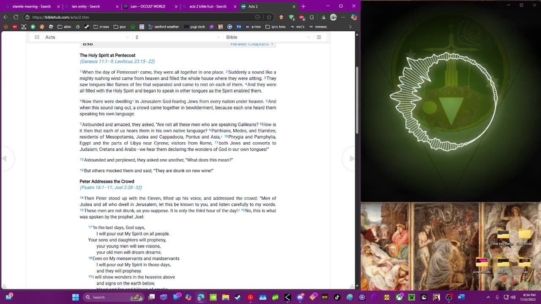Open the Bible Hub hamburger menu

319,37
